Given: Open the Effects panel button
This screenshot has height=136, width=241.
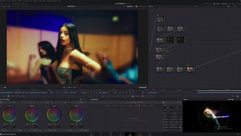Looking at the screenshot, I should (232, 4).
